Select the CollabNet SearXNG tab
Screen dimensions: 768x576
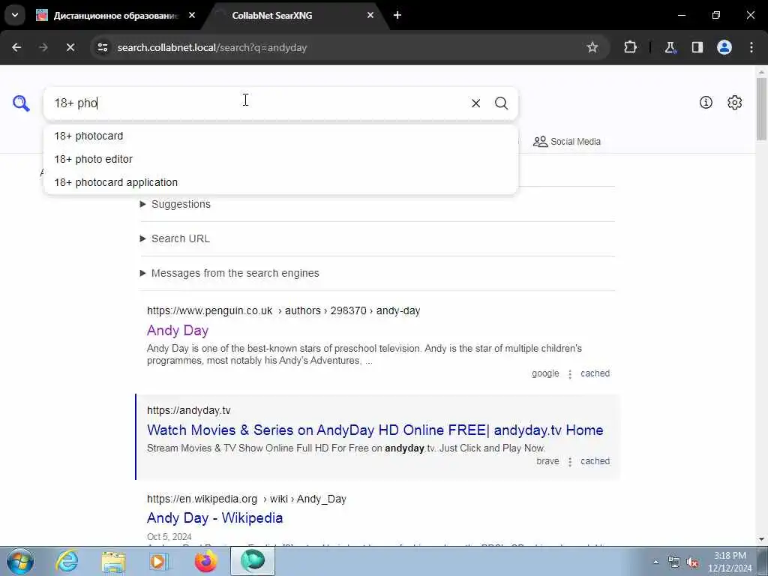(x=296, y=15)
